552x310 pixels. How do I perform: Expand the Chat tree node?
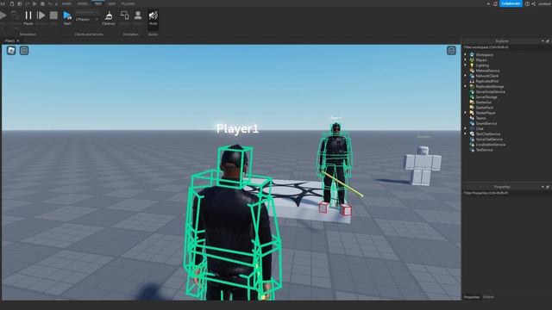click(x=466, y=128)
